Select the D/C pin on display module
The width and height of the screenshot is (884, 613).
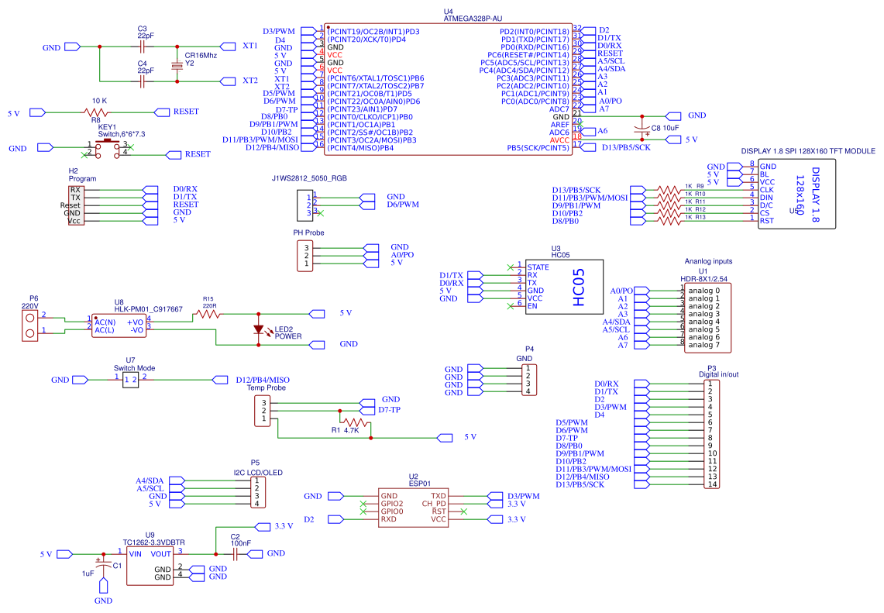766,205
